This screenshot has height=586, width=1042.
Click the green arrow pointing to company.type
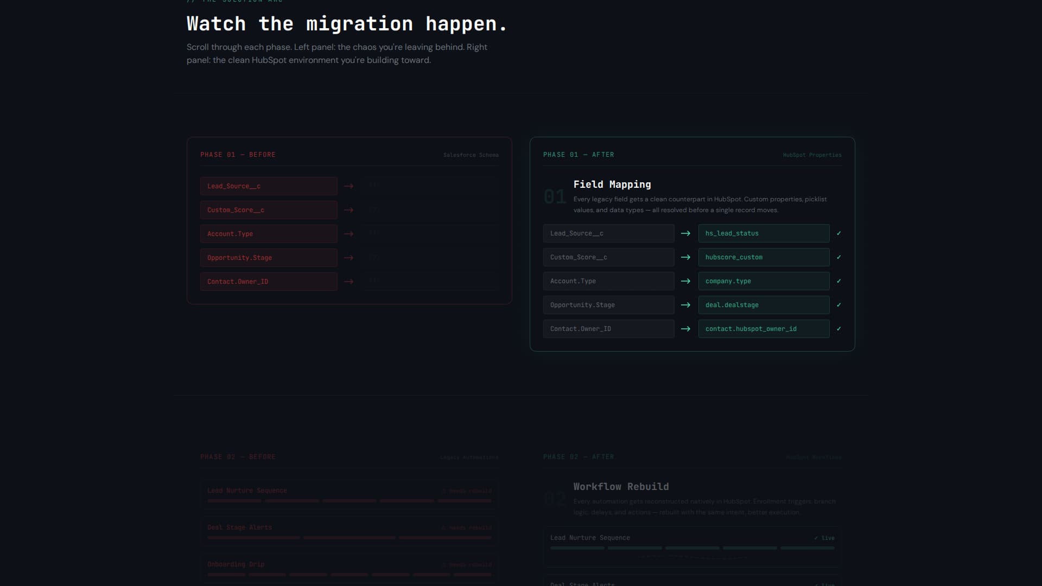pyautogui.click(x=685, y=281)
